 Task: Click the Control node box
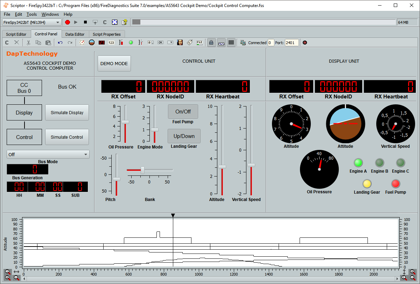24,137
